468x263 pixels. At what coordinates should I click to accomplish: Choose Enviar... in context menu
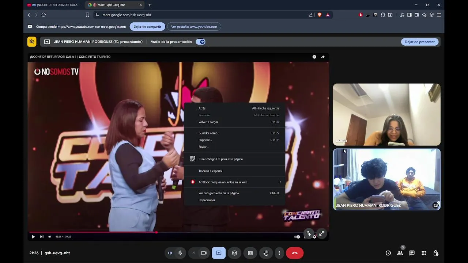click(x=234, y=147)
